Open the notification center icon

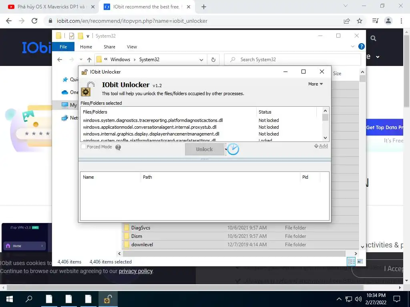coord(397,299)
